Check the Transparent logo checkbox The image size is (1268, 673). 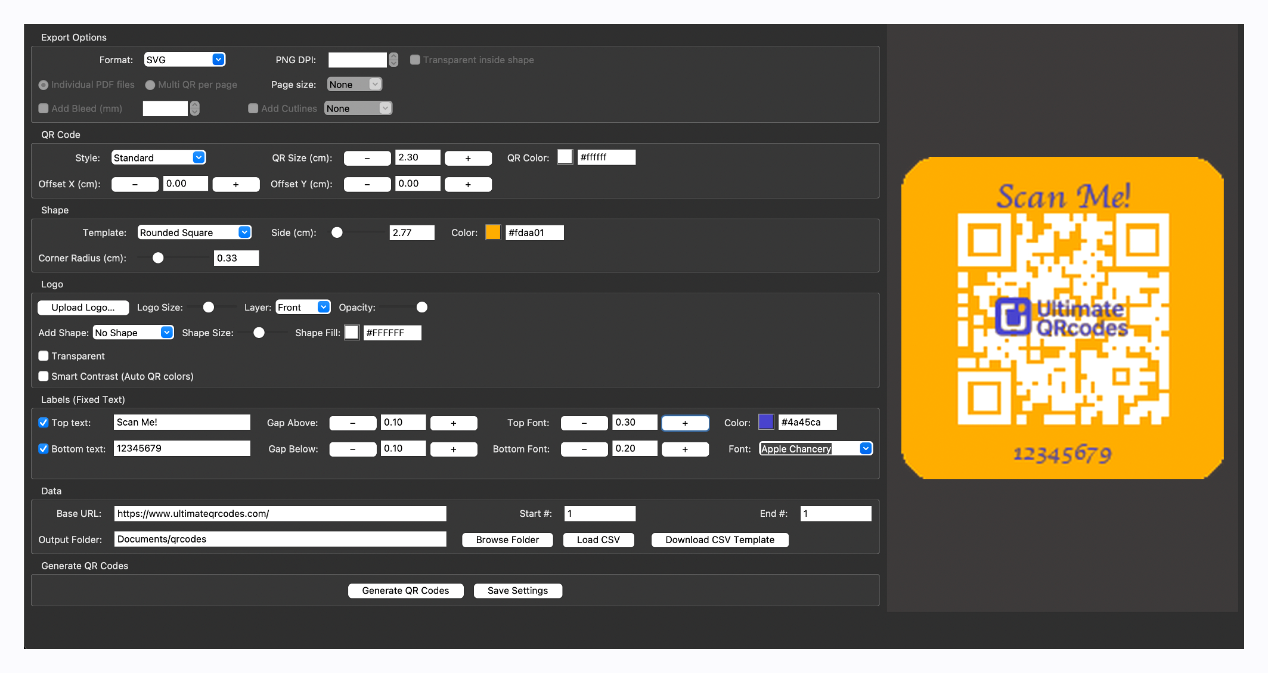[x=44, y=356]
